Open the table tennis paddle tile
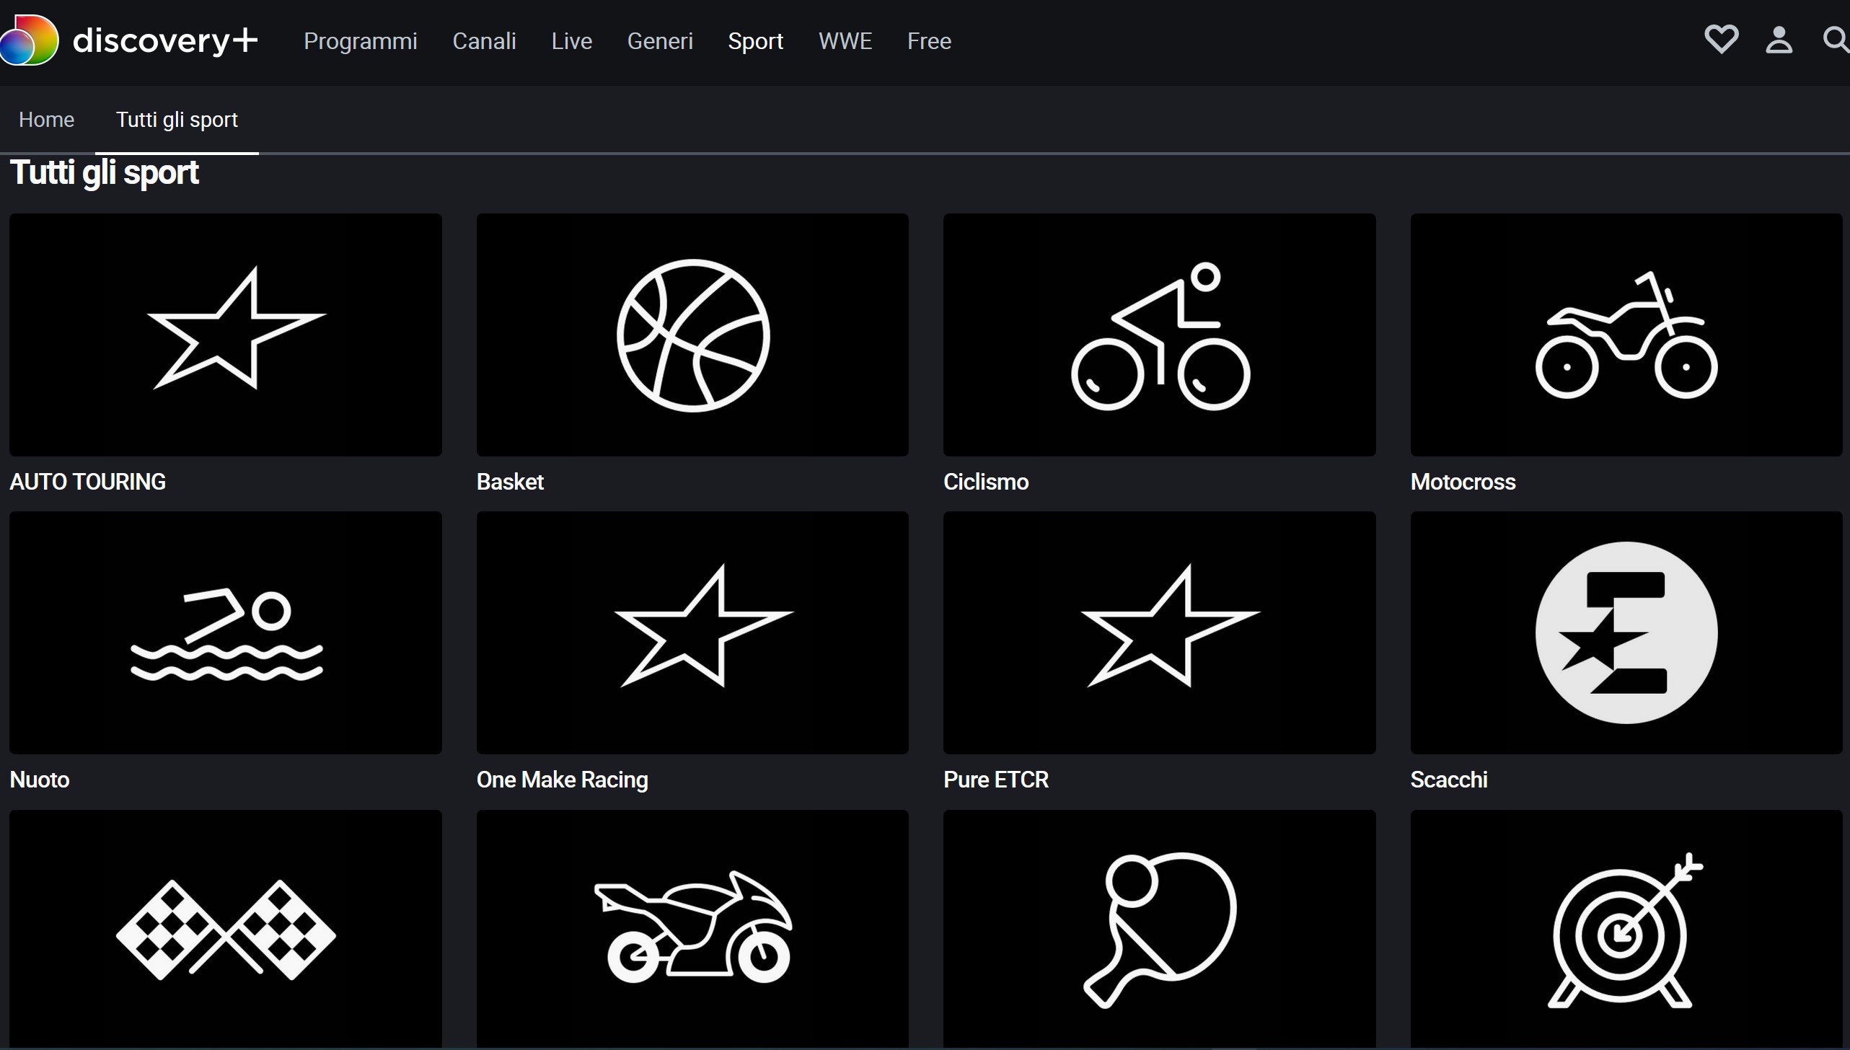 (1159, 929)
